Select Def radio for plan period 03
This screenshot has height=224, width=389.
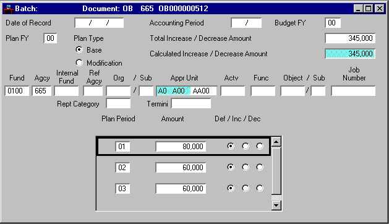(231, 188)
